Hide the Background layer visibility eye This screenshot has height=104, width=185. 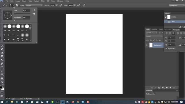(x=147, y=45)
